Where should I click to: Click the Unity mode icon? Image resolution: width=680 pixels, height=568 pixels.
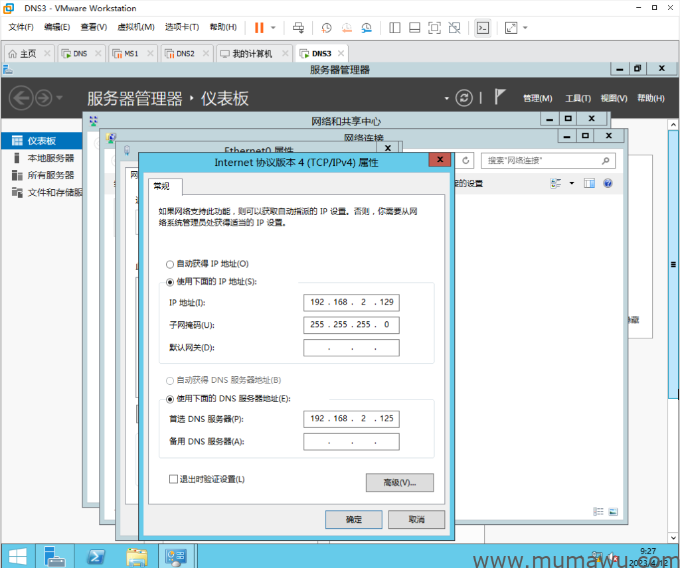454,28
